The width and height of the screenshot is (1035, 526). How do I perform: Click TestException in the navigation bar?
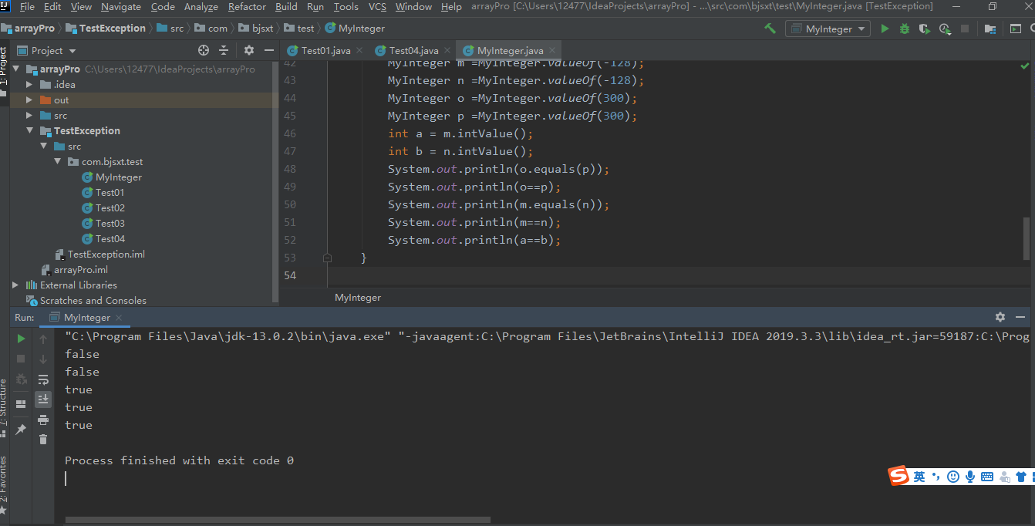[106, 28]
